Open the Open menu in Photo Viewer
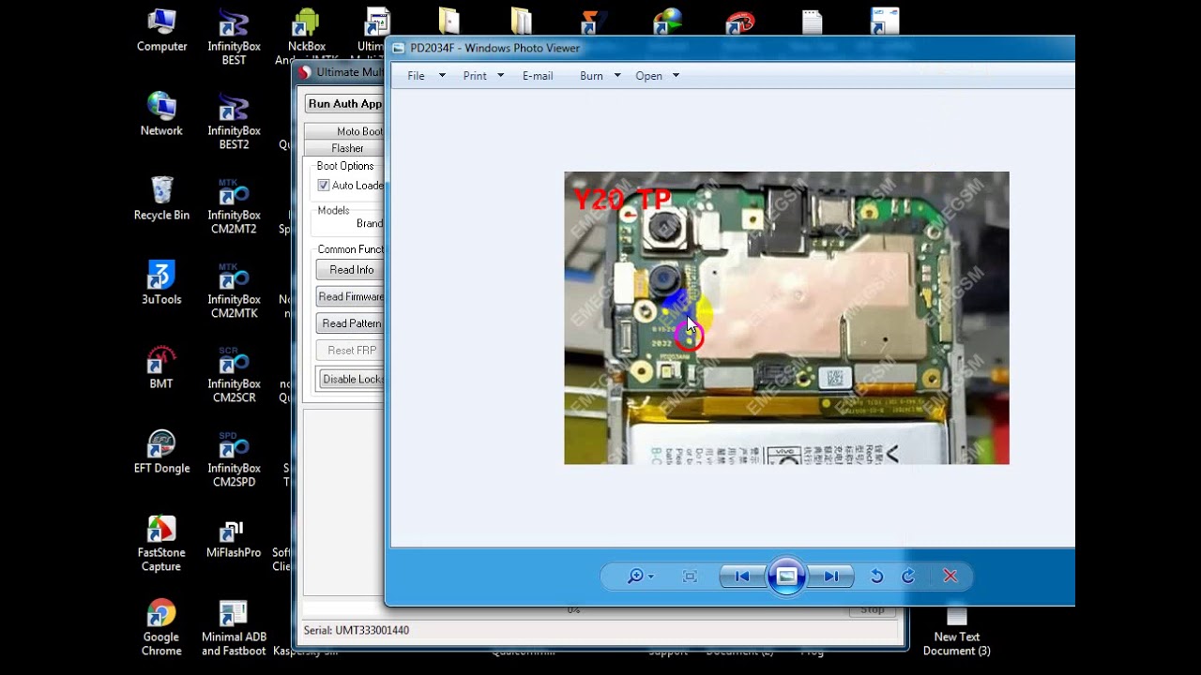 [x=648, y=76]
